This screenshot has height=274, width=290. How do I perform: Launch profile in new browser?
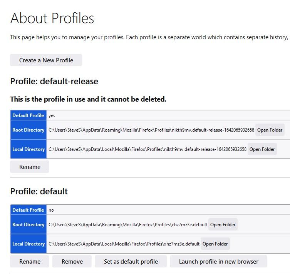(x=218, y=261)
